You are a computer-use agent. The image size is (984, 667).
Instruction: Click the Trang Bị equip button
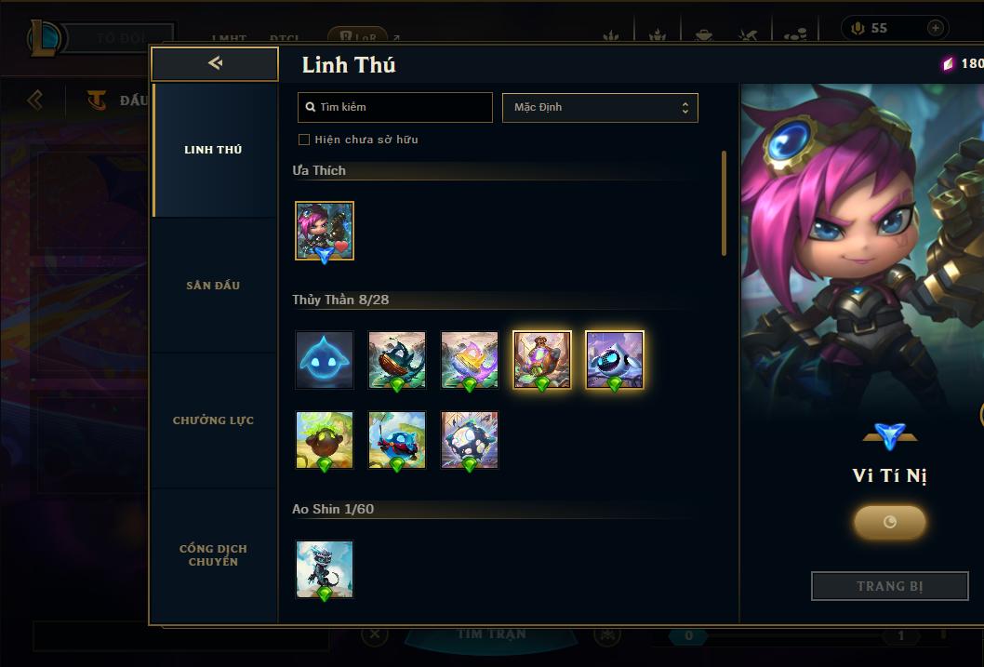pos(889,586)
